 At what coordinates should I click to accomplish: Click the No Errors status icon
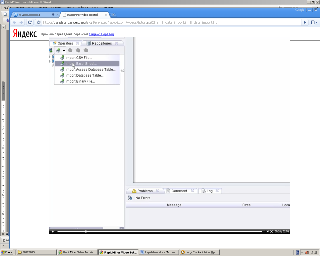point(130,198)
